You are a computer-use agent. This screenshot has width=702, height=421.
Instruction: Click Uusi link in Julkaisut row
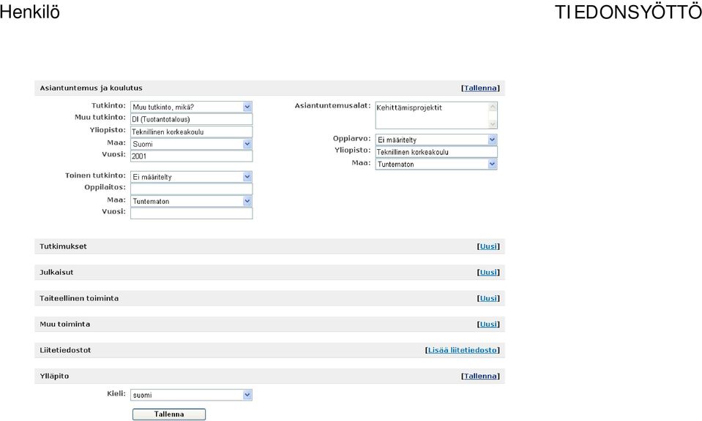pyautogui.click(x=488, y=272)
